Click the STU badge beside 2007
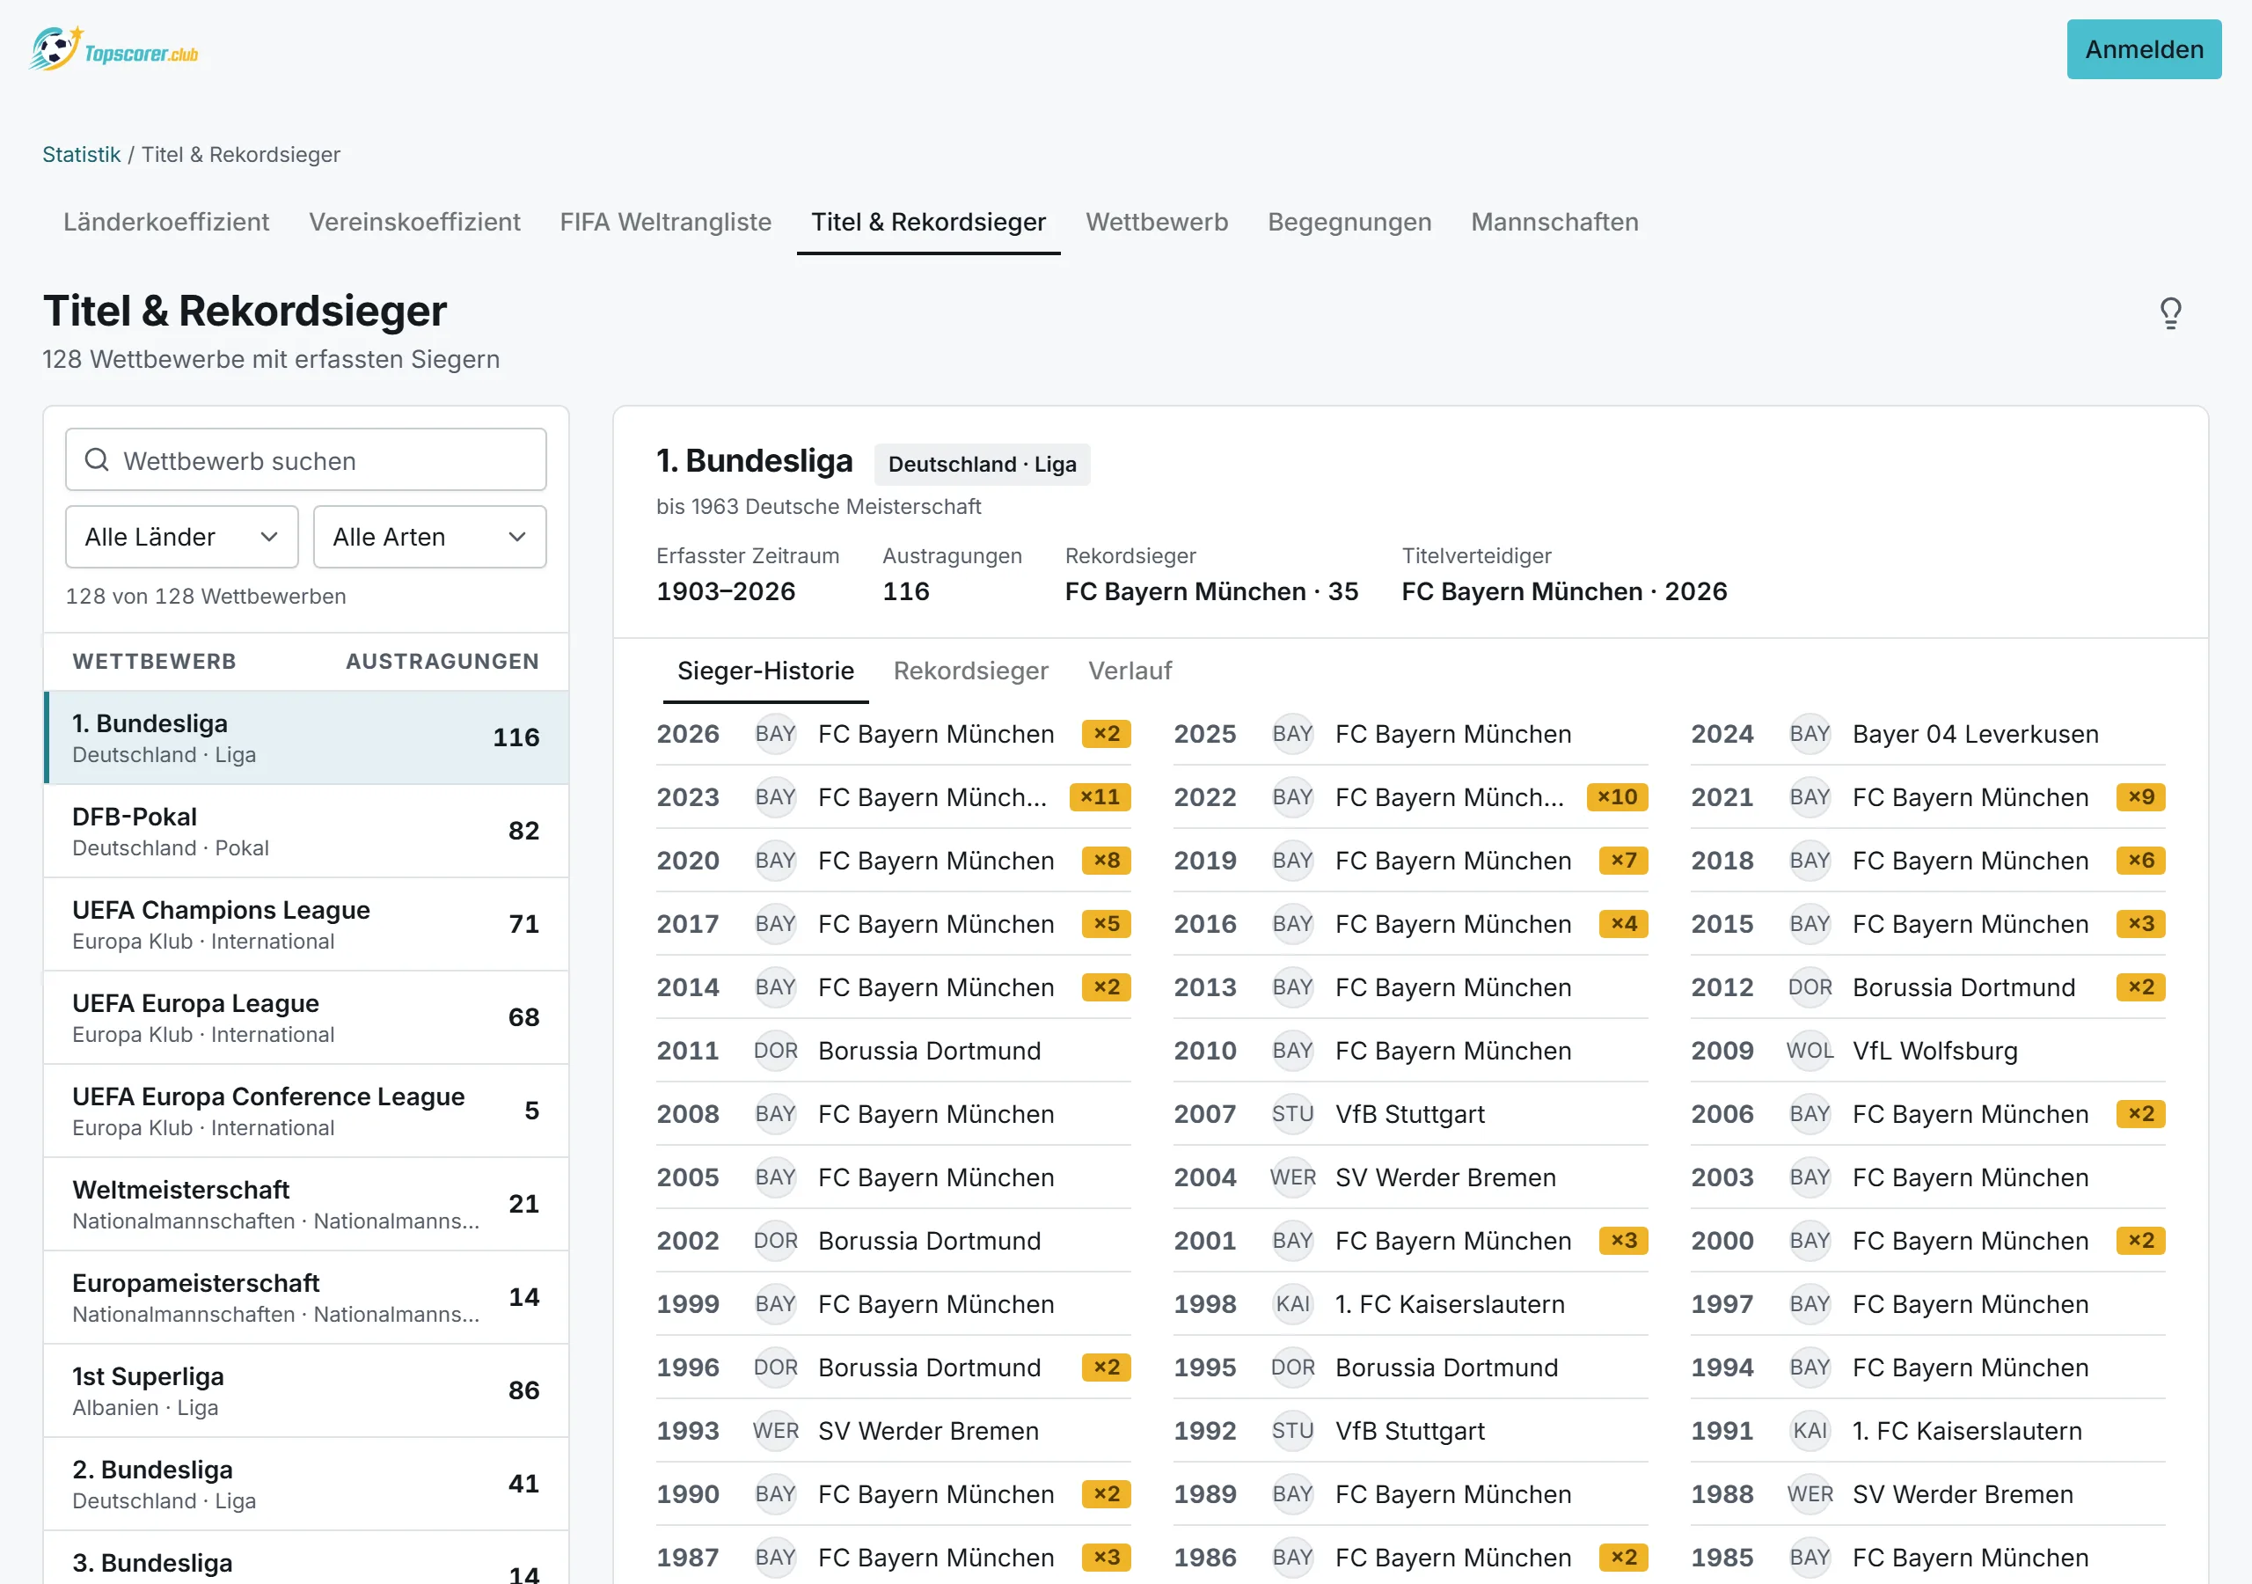 point(1293,1114)
